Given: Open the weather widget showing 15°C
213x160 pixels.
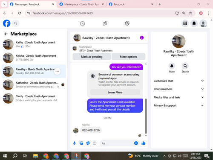Looking at the screenshot, I should tap(143, 156).
